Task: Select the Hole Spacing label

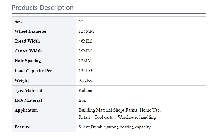Action: pos(28,61)
